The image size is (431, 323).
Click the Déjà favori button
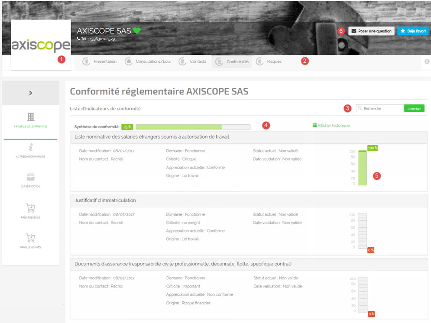pyautogui.click(x=413, y=31)
